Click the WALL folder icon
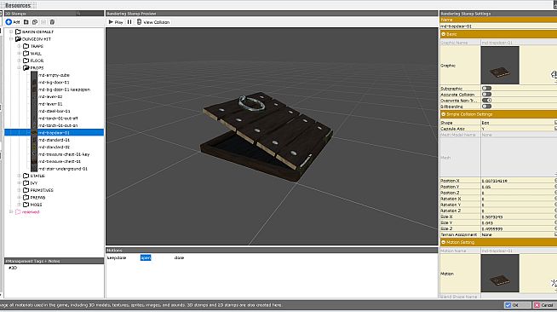The image size is (557, 312). 26,54
